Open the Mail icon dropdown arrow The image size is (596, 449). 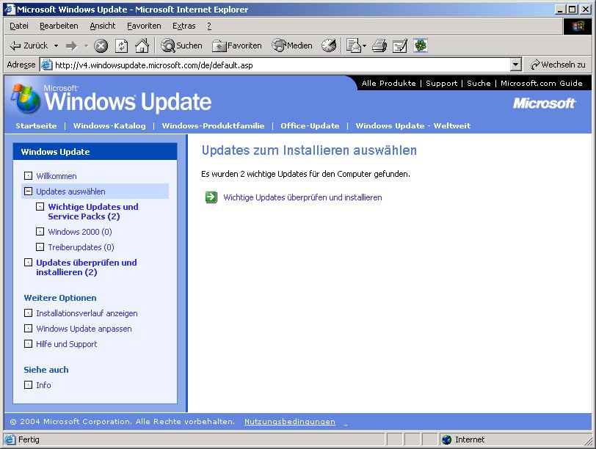(364, 45)
